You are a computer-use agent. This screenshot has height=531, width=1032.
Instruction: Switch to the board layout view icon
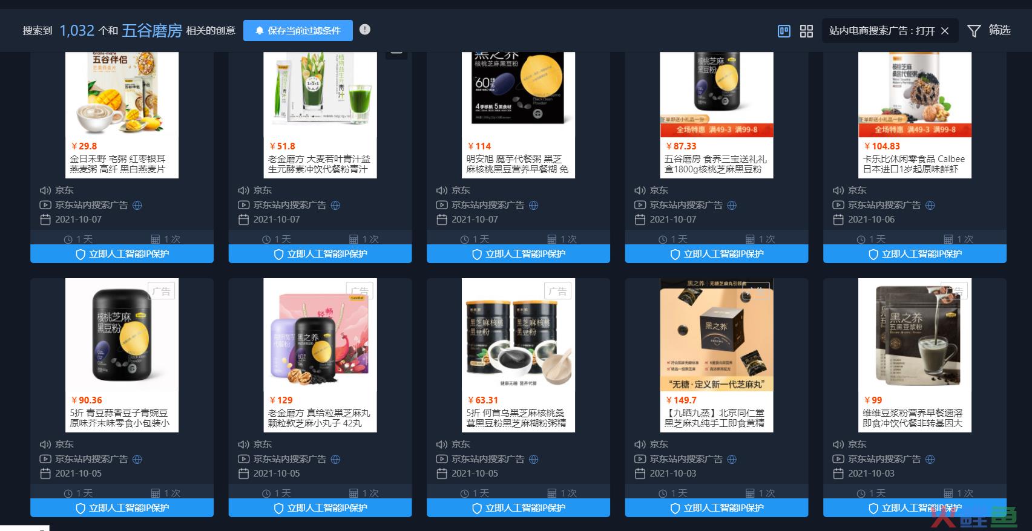(784, 31)
